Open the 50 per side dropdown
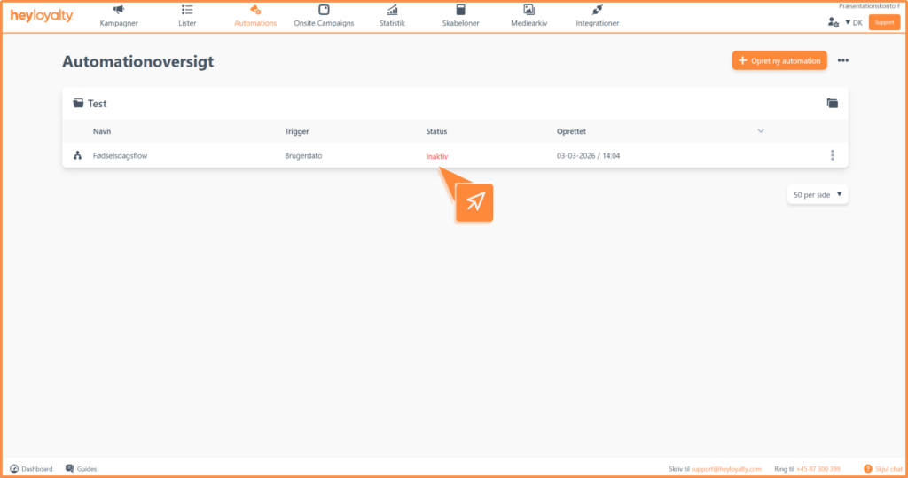This screenshot has width=908, height=478. [818, 194]
